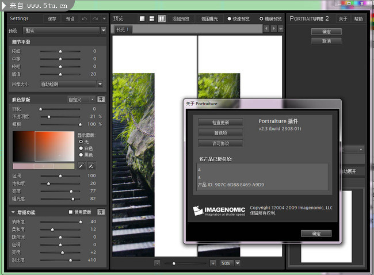Click the zoom out minus button
The width and height of the screenshot is (374, 275).
157,263
